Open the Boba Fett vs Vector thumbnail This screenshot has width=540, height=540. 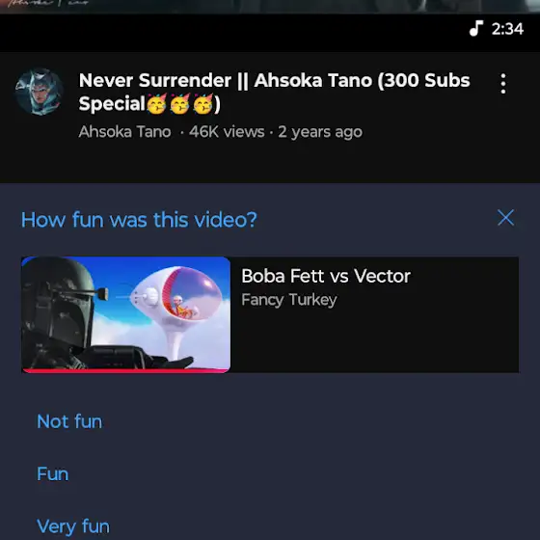click(126, 314)
